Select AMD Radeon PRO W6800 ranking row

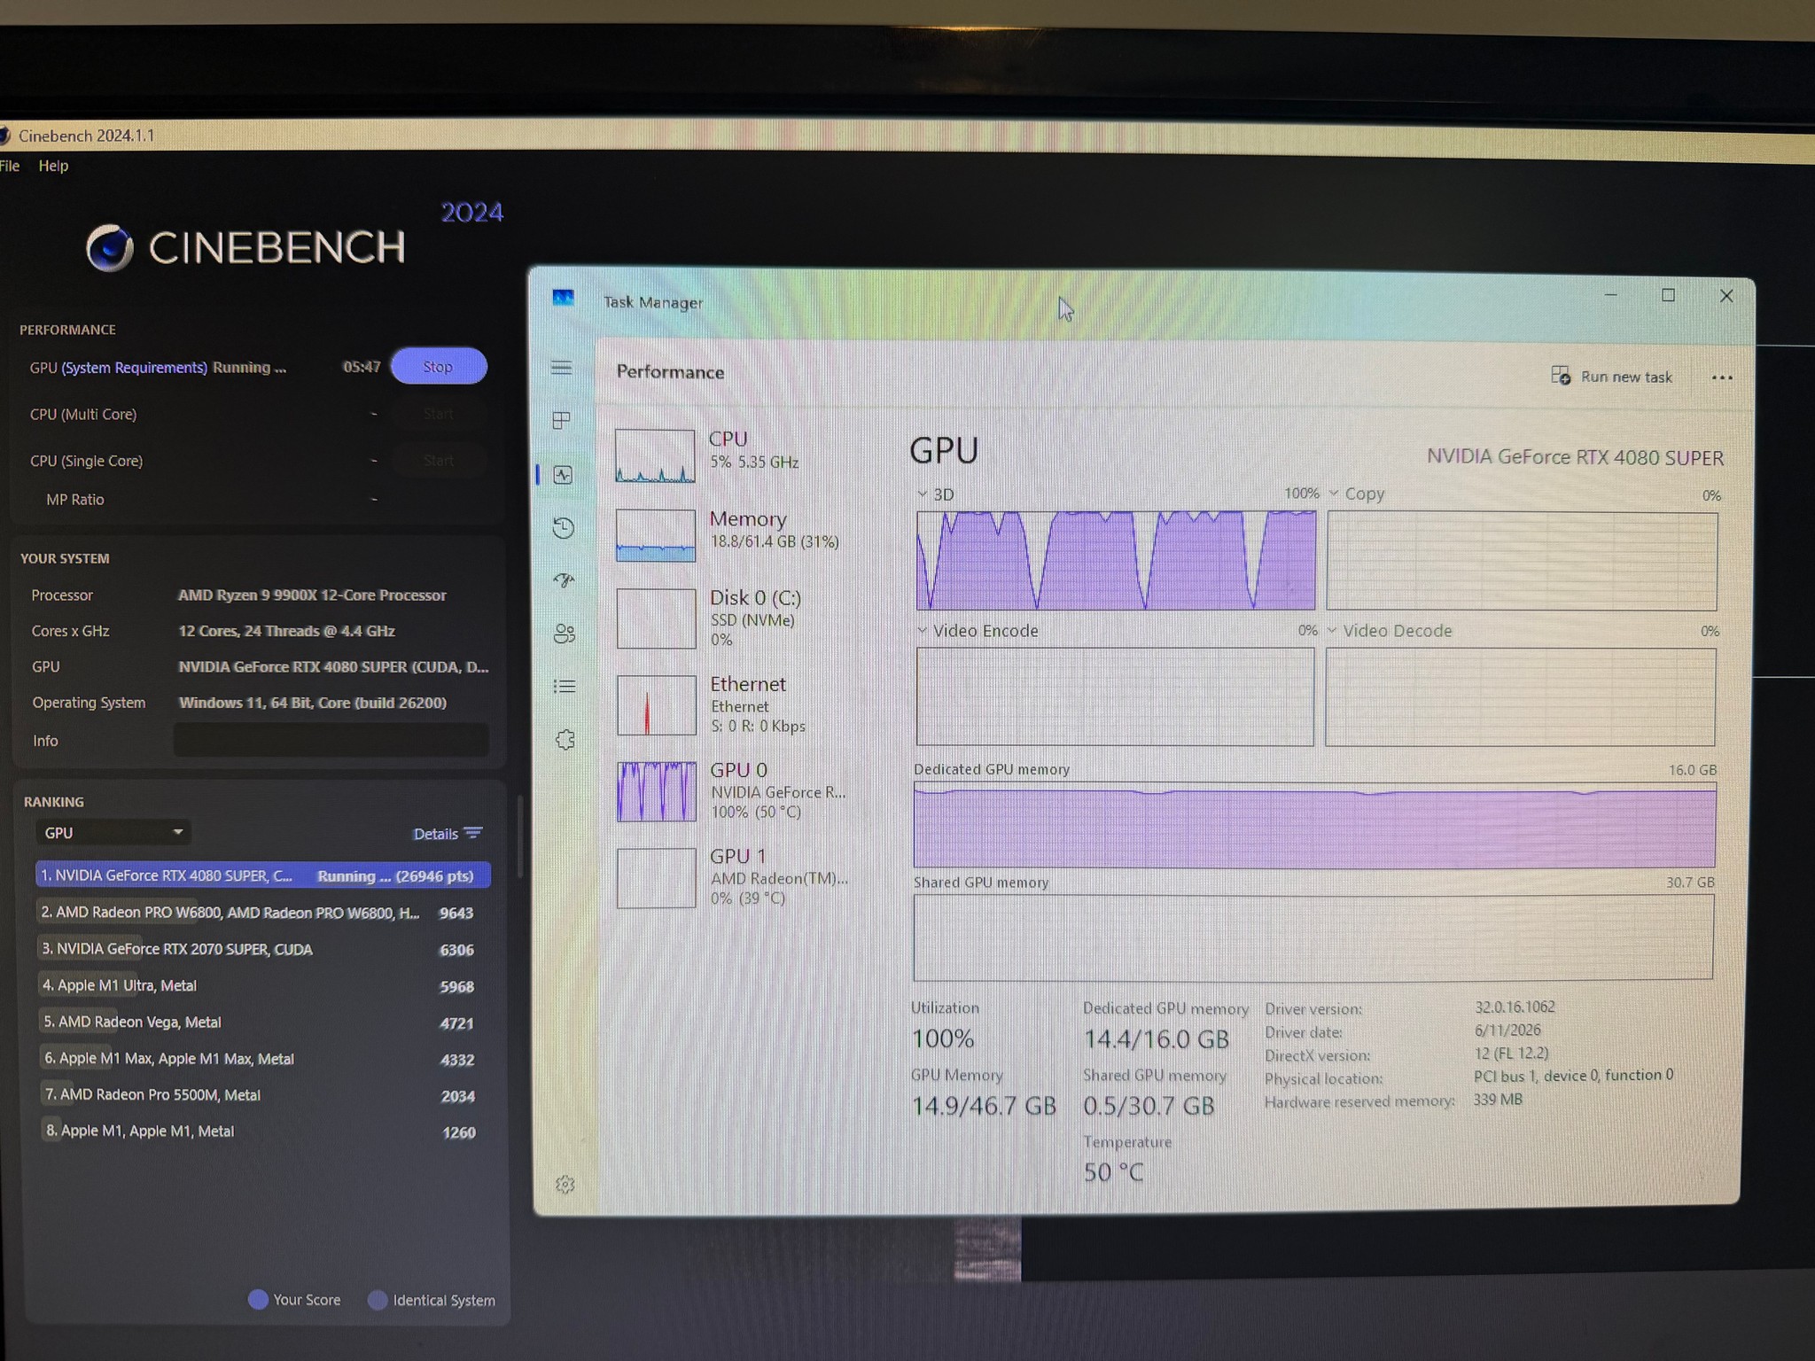point(259,913)
